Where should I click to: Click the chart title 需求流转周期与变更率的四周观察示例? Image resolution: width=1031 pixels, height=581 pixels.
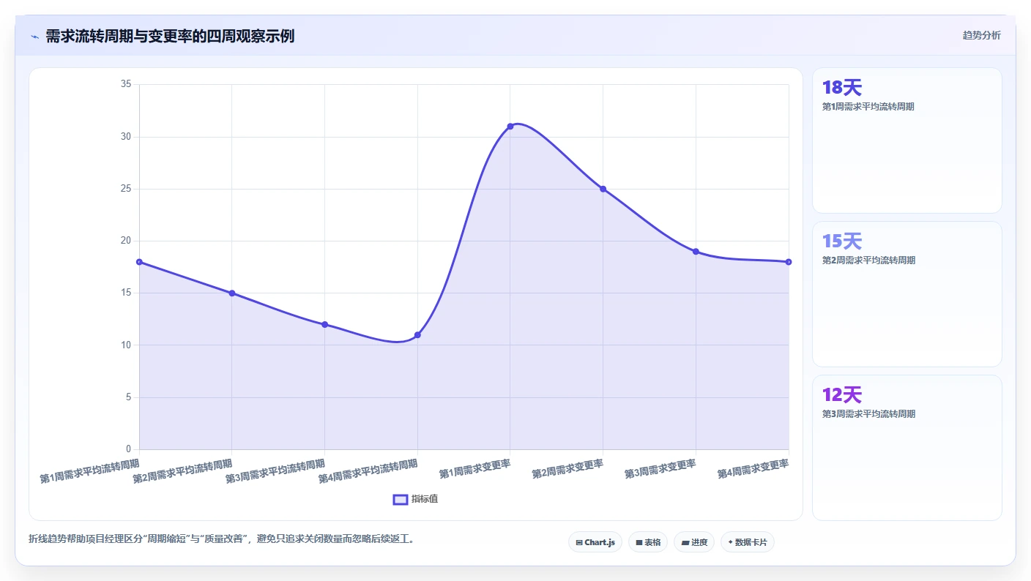170,37
